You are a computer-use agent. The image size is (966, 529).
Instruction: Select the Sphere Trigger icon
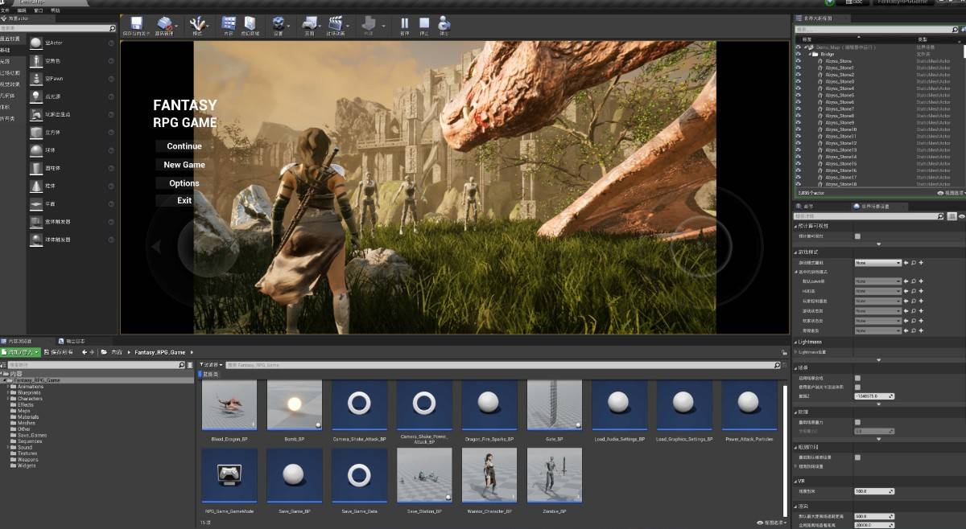[36, 240]
